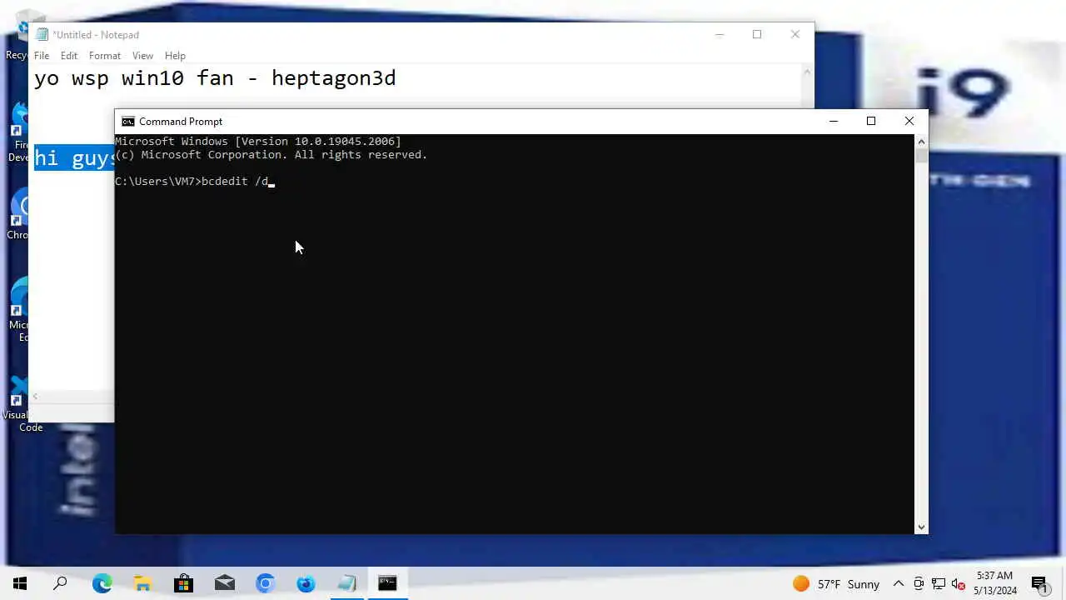Open the Mail app from the taskbar

point(225,583)
